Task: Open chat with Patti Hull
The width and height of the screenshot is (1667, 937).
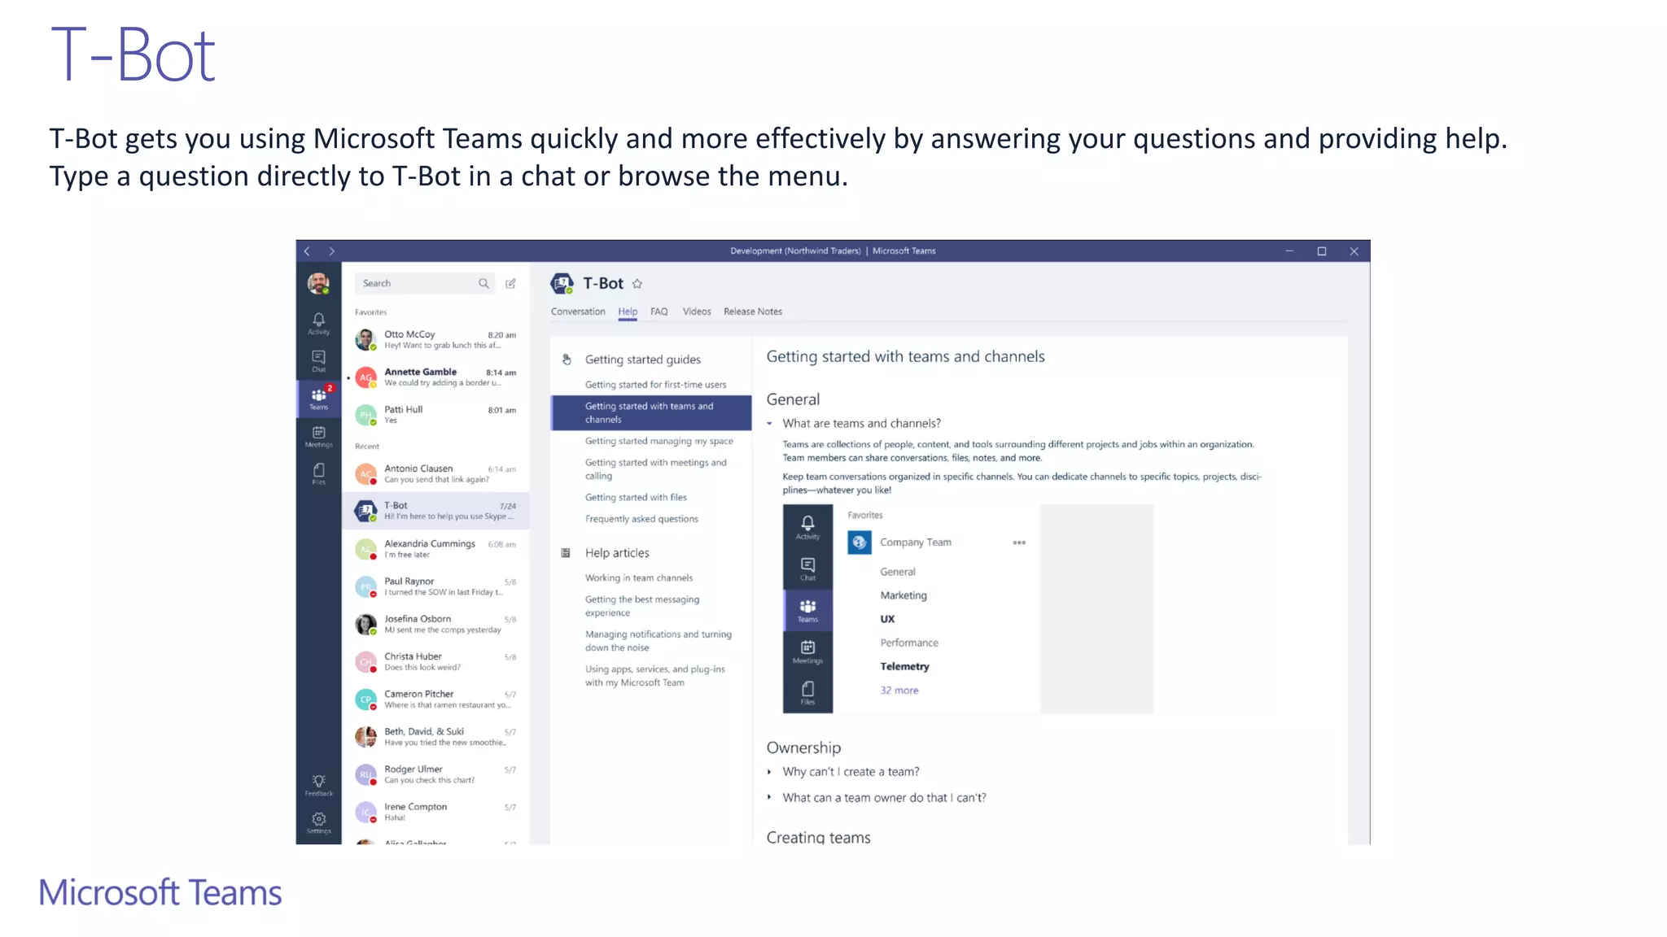Action: 435,415
